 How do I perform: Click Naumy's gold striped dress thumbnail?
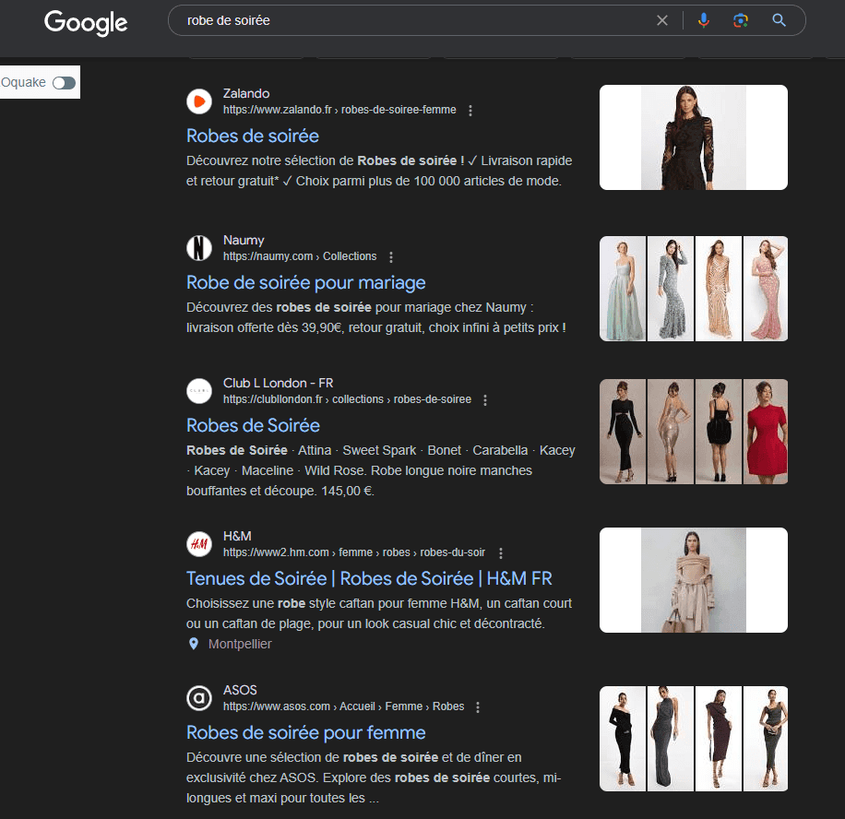click(x=719, y=289)
